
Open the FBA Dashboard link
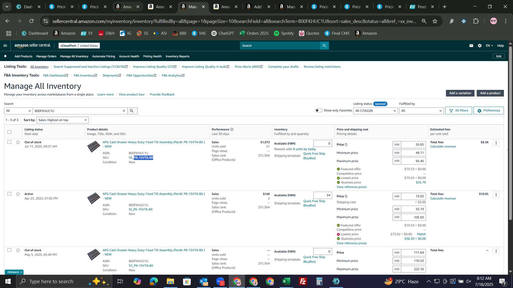[x=56, y=75]
